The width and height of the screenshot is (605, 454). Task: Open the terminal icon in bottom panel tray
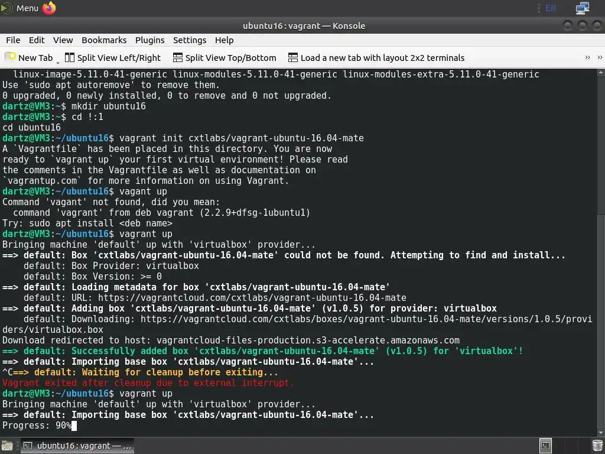pos(545,446)
